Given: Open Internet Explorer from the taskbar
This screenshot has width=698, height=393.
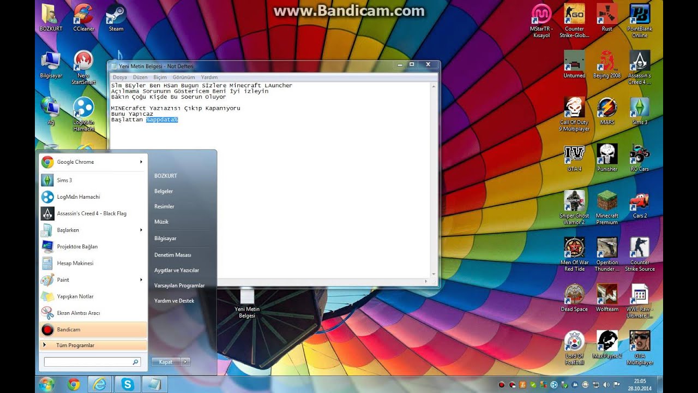Looking at the screenshot, I should (100, 384).
